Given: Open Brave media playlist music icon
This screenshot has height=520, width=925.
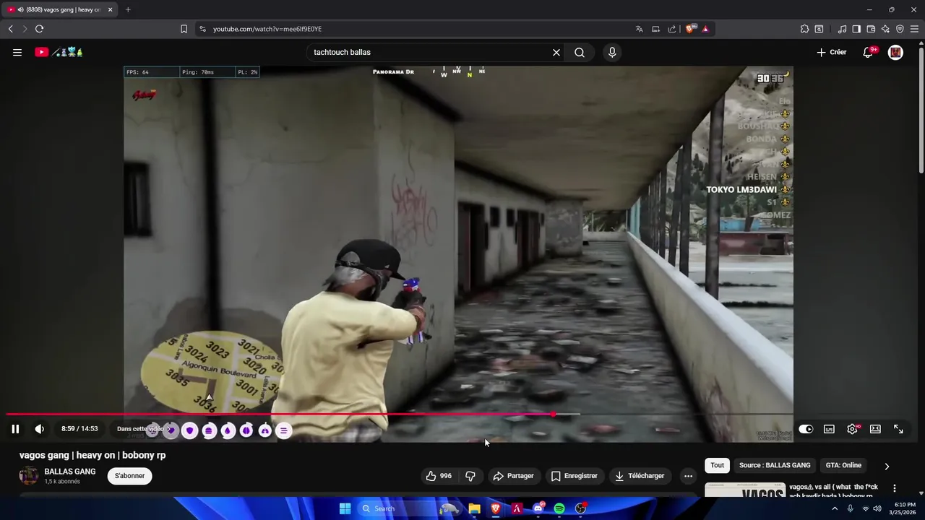Looking at the screenshot, I should coord(842,29).
